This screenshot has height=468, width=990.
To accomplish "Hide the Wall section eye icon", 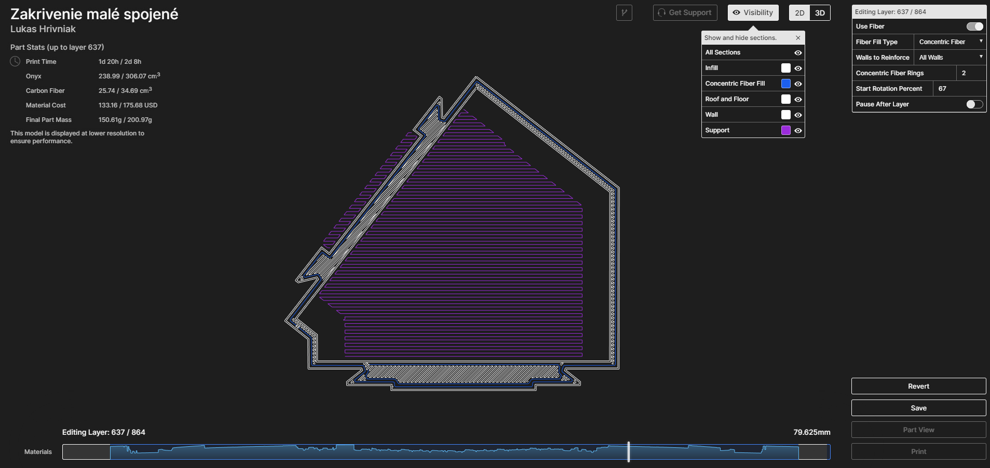I will coord(798,115).
